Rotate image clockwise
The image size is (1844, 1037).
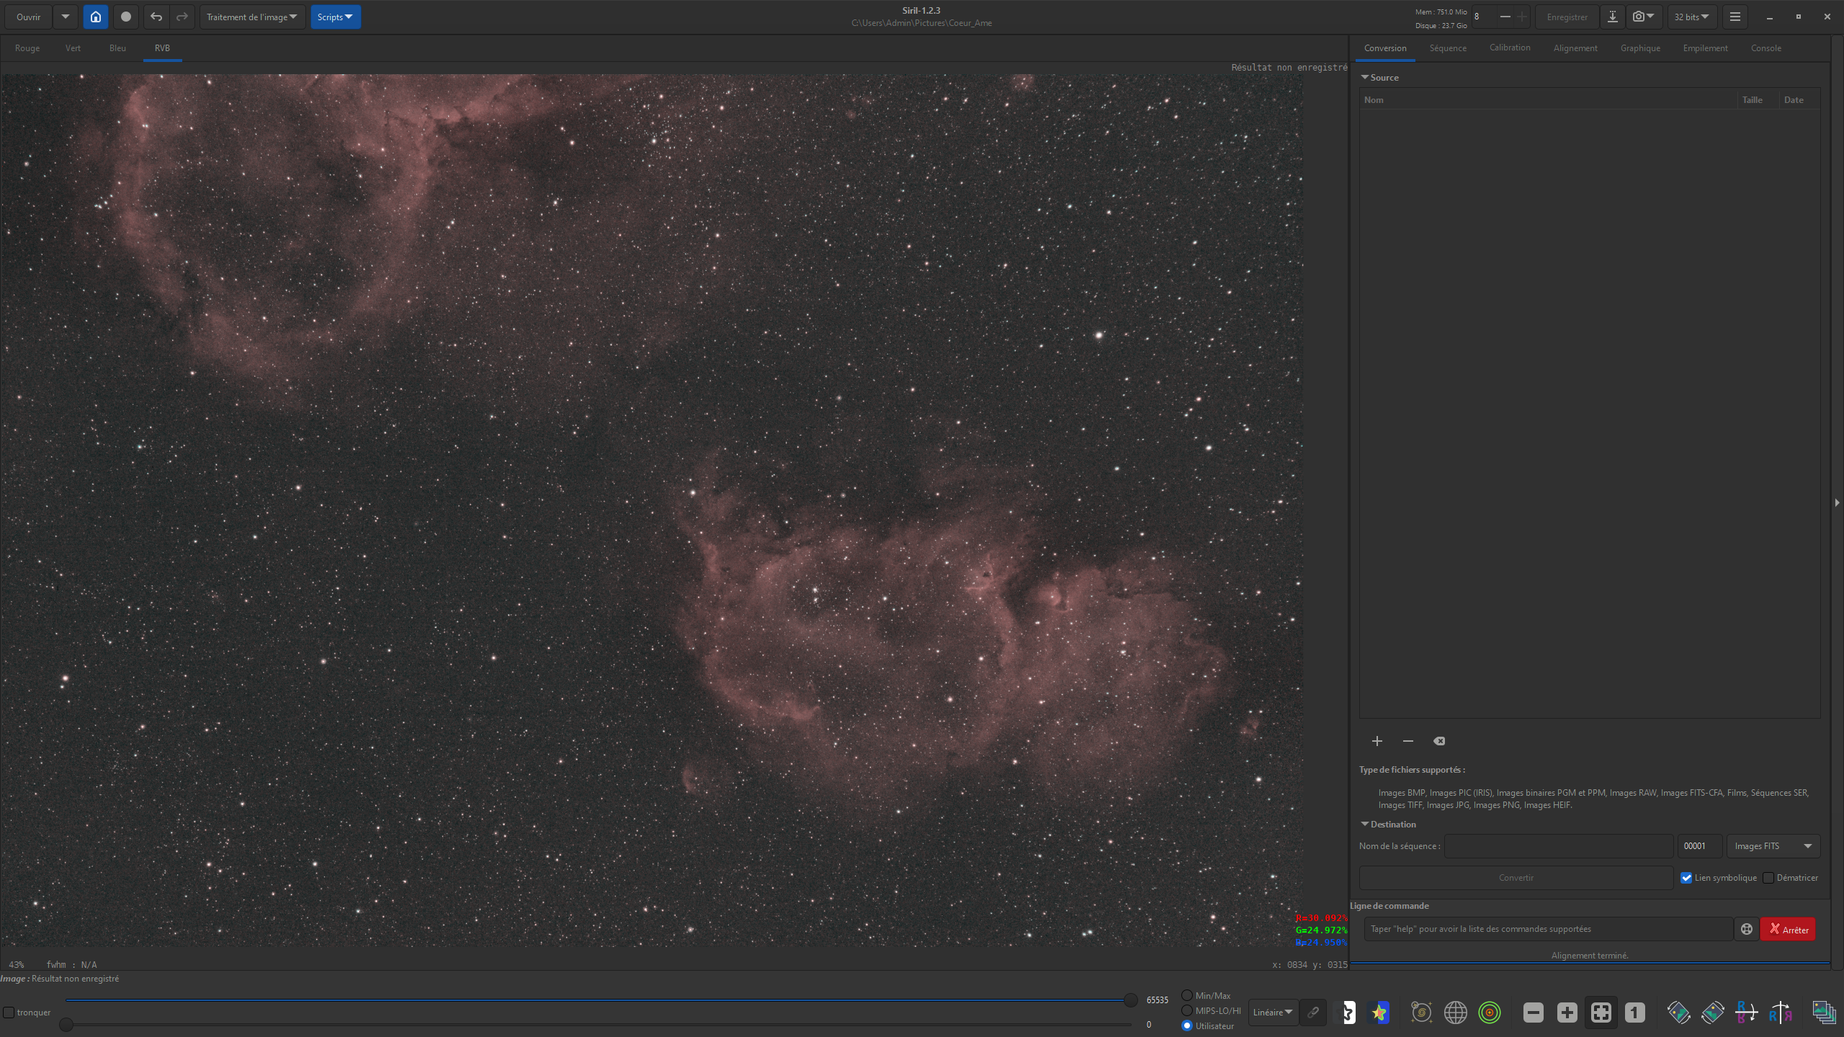point(1712,1013)
